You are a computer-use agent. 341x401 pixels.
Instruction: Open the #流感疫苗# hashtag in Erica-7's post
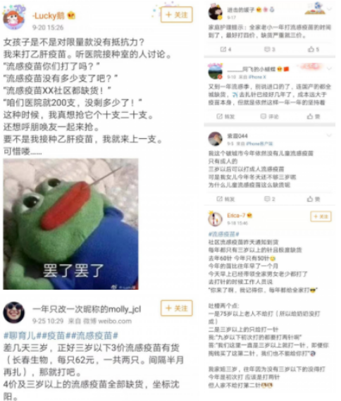(x=223, y=234)
